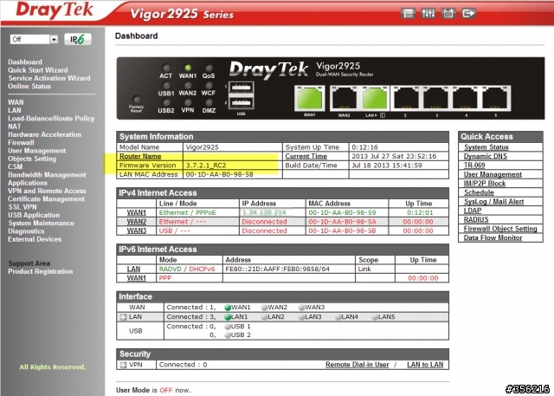This screenshot has height=396, width=554.
Task: Open Firewall Object Setting link
Action: coord(500,229)
